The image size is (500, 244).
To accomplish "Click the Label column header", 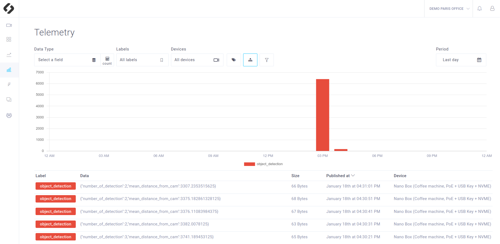I will coord(41,176).
